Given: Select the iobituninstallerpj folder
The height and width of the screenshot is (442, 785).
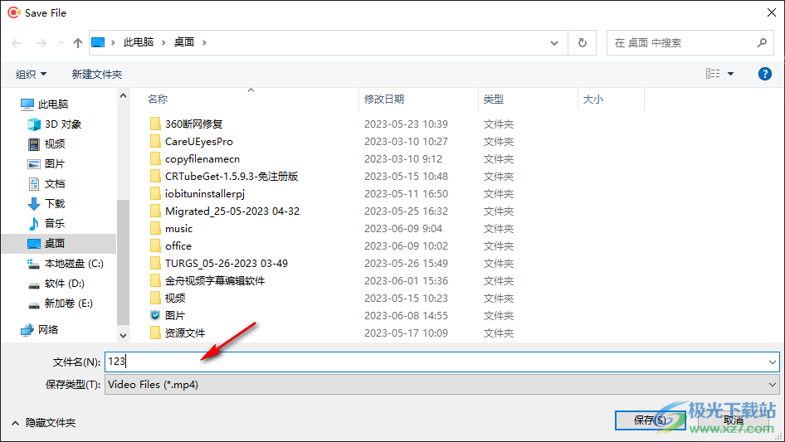Looking at the screenshot, I should click(x=205, y=194).
